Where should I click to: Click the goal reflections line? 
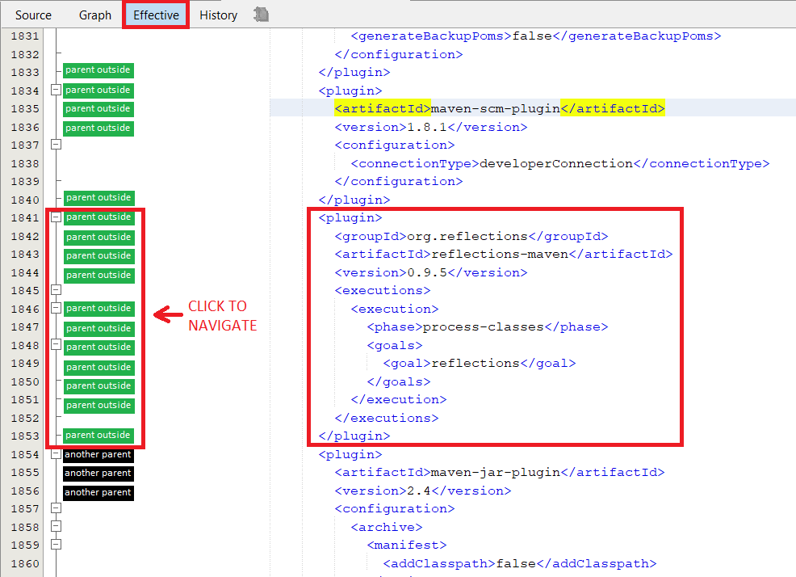tap(480, 364)
